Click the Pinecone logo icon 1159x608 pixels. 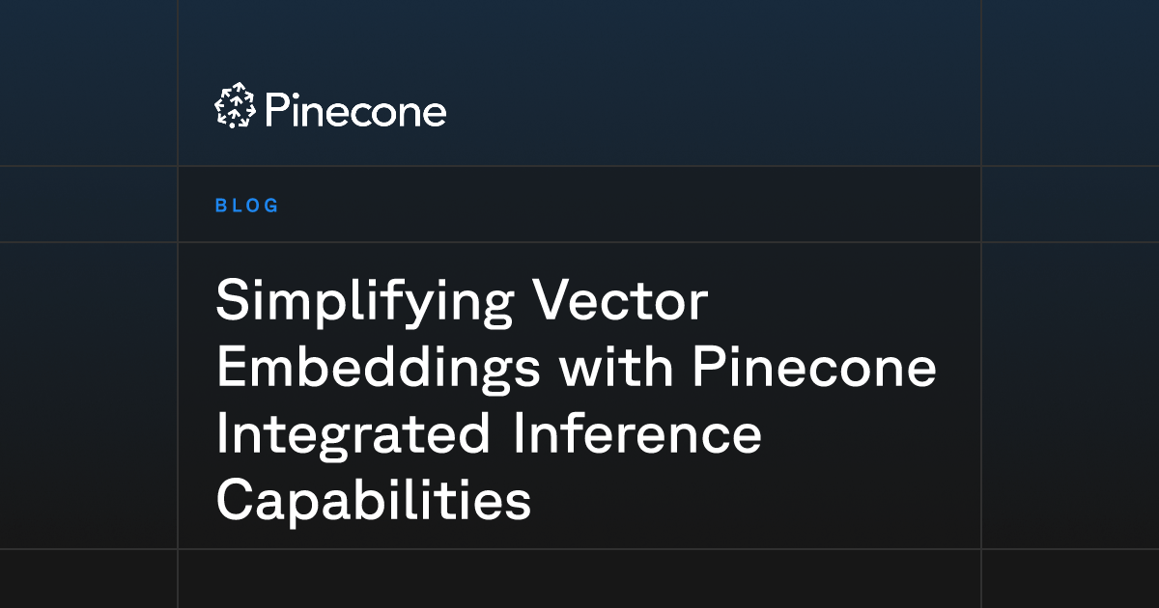coord(235,106)
